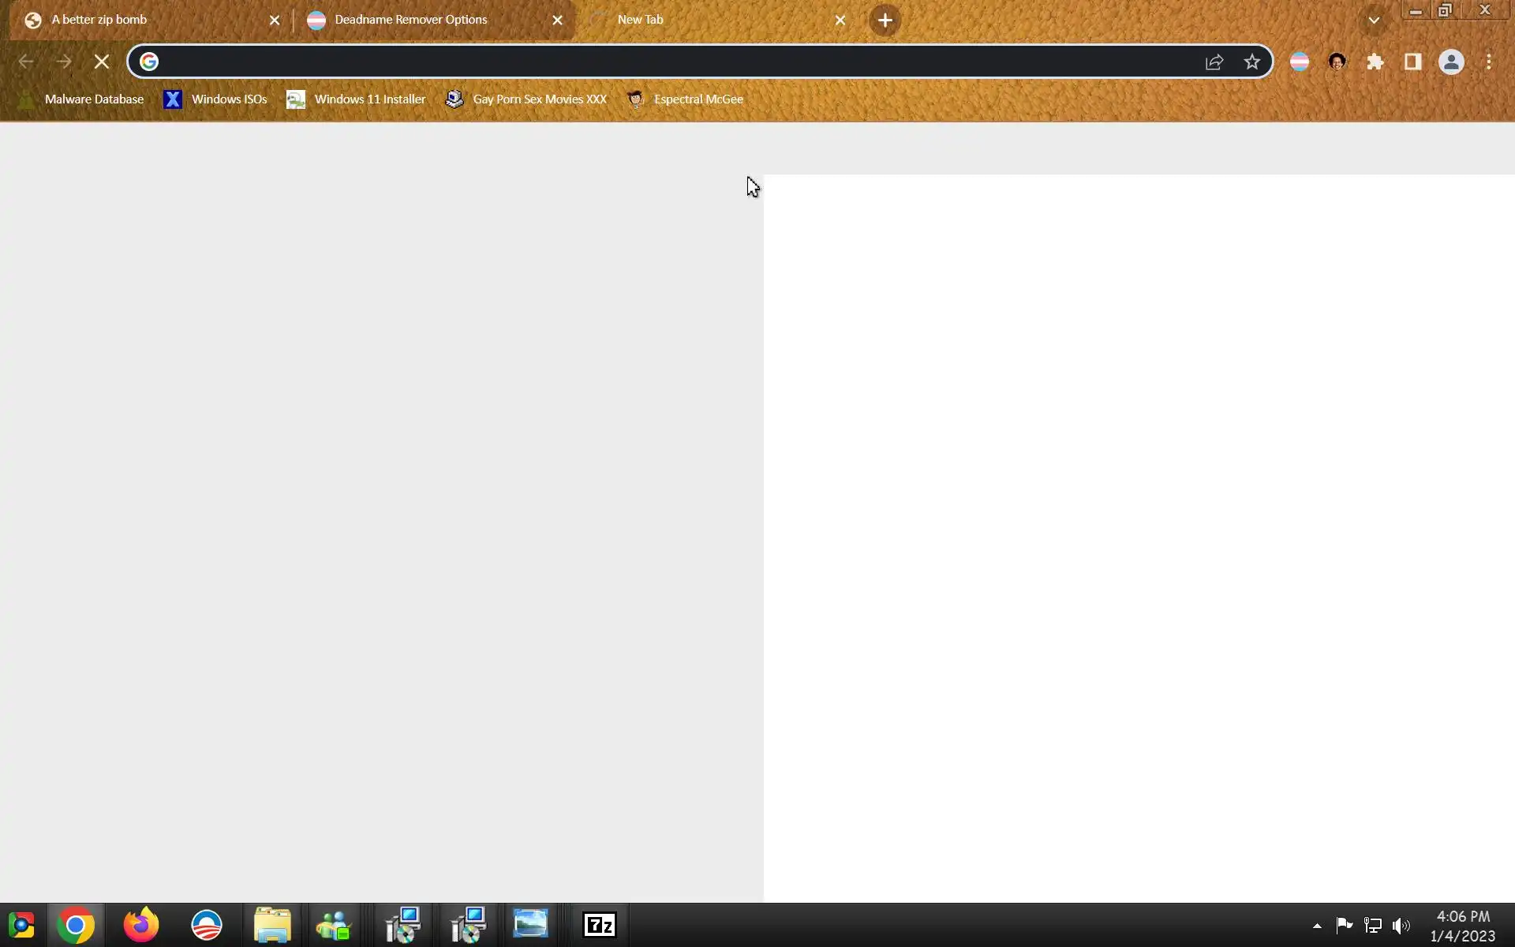Open Deadname Remover extension icon
The height and width of the screenshot is (947, 1515).
(1299, 62)
